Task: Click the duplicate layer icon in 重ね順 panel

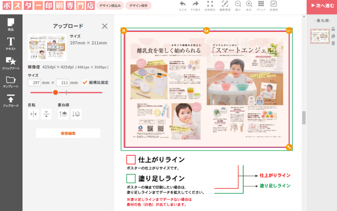Action: (333, 36)
